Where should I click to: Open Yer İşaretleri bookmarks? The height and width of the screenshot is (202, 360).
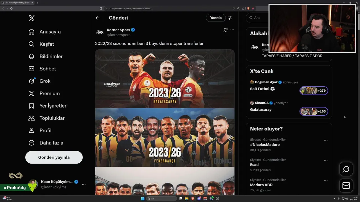[48, 106]
